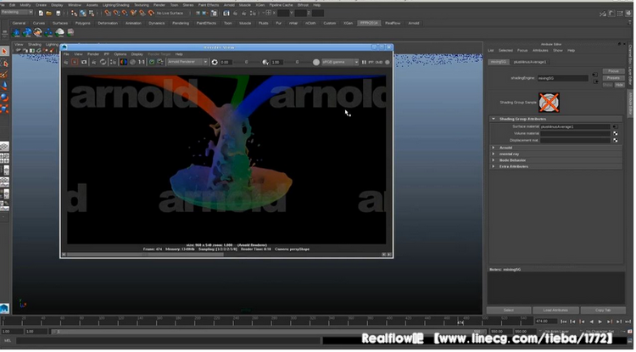
Task: Click the Shading Group Sample swatch
Action: tap(549, 103)
